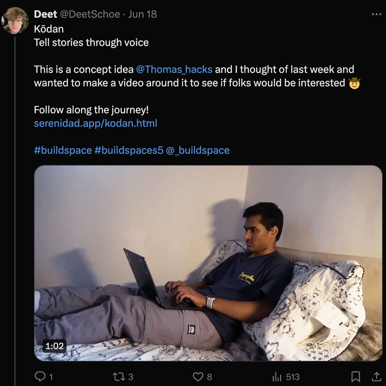Select the #buildspace hashtag
The image size is (386, 386).
click(63, 150)
